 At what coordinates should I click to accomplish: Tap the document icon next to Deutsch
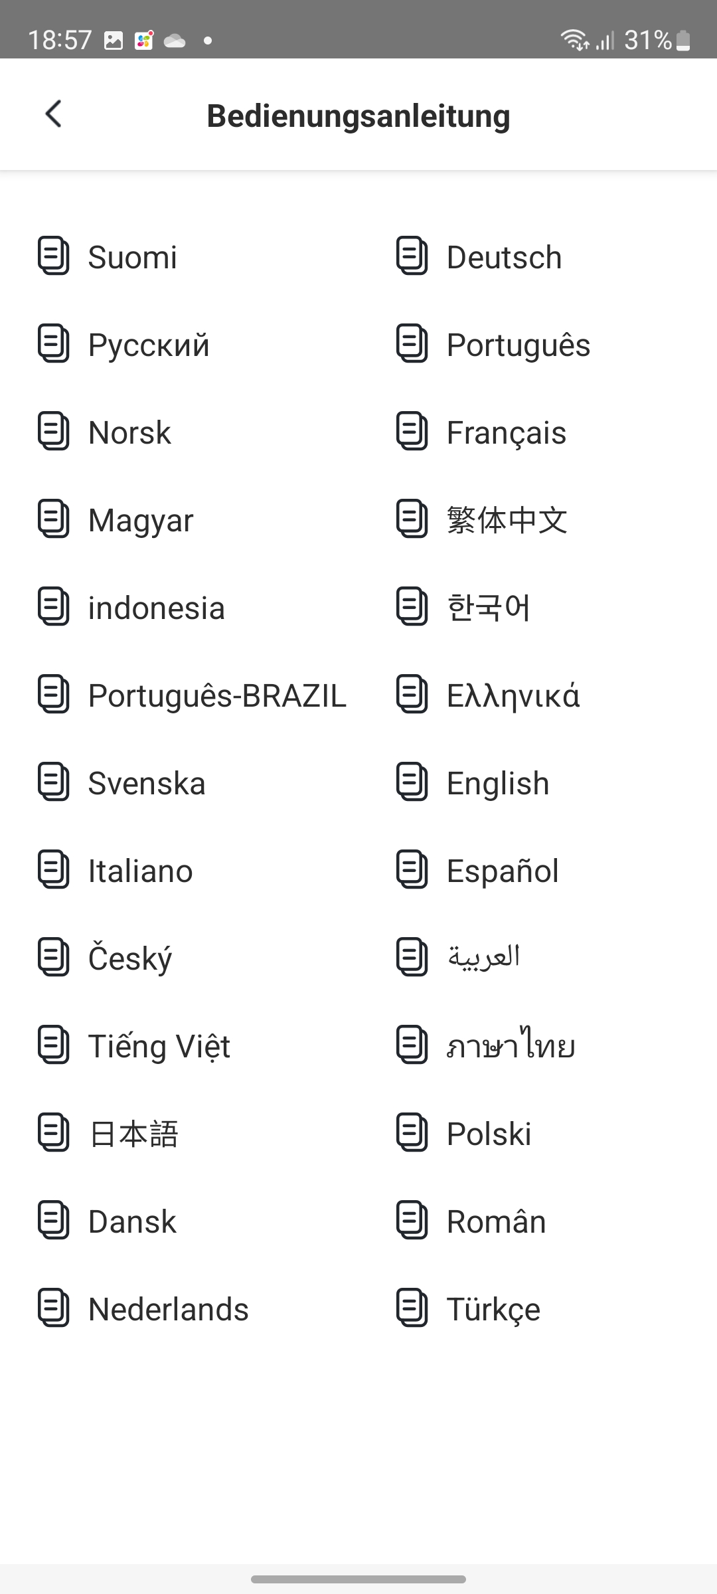pos(412,256)
